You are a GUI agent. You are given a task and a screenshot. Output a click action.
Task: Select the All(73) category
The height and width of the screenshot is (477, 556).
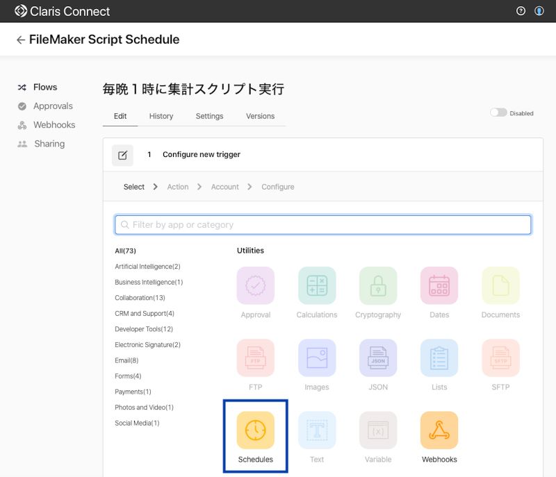(125, 251)
